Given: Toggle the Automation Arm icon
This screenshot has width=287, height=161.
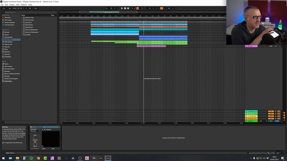Looking at the screenshot, I should 135,8.
